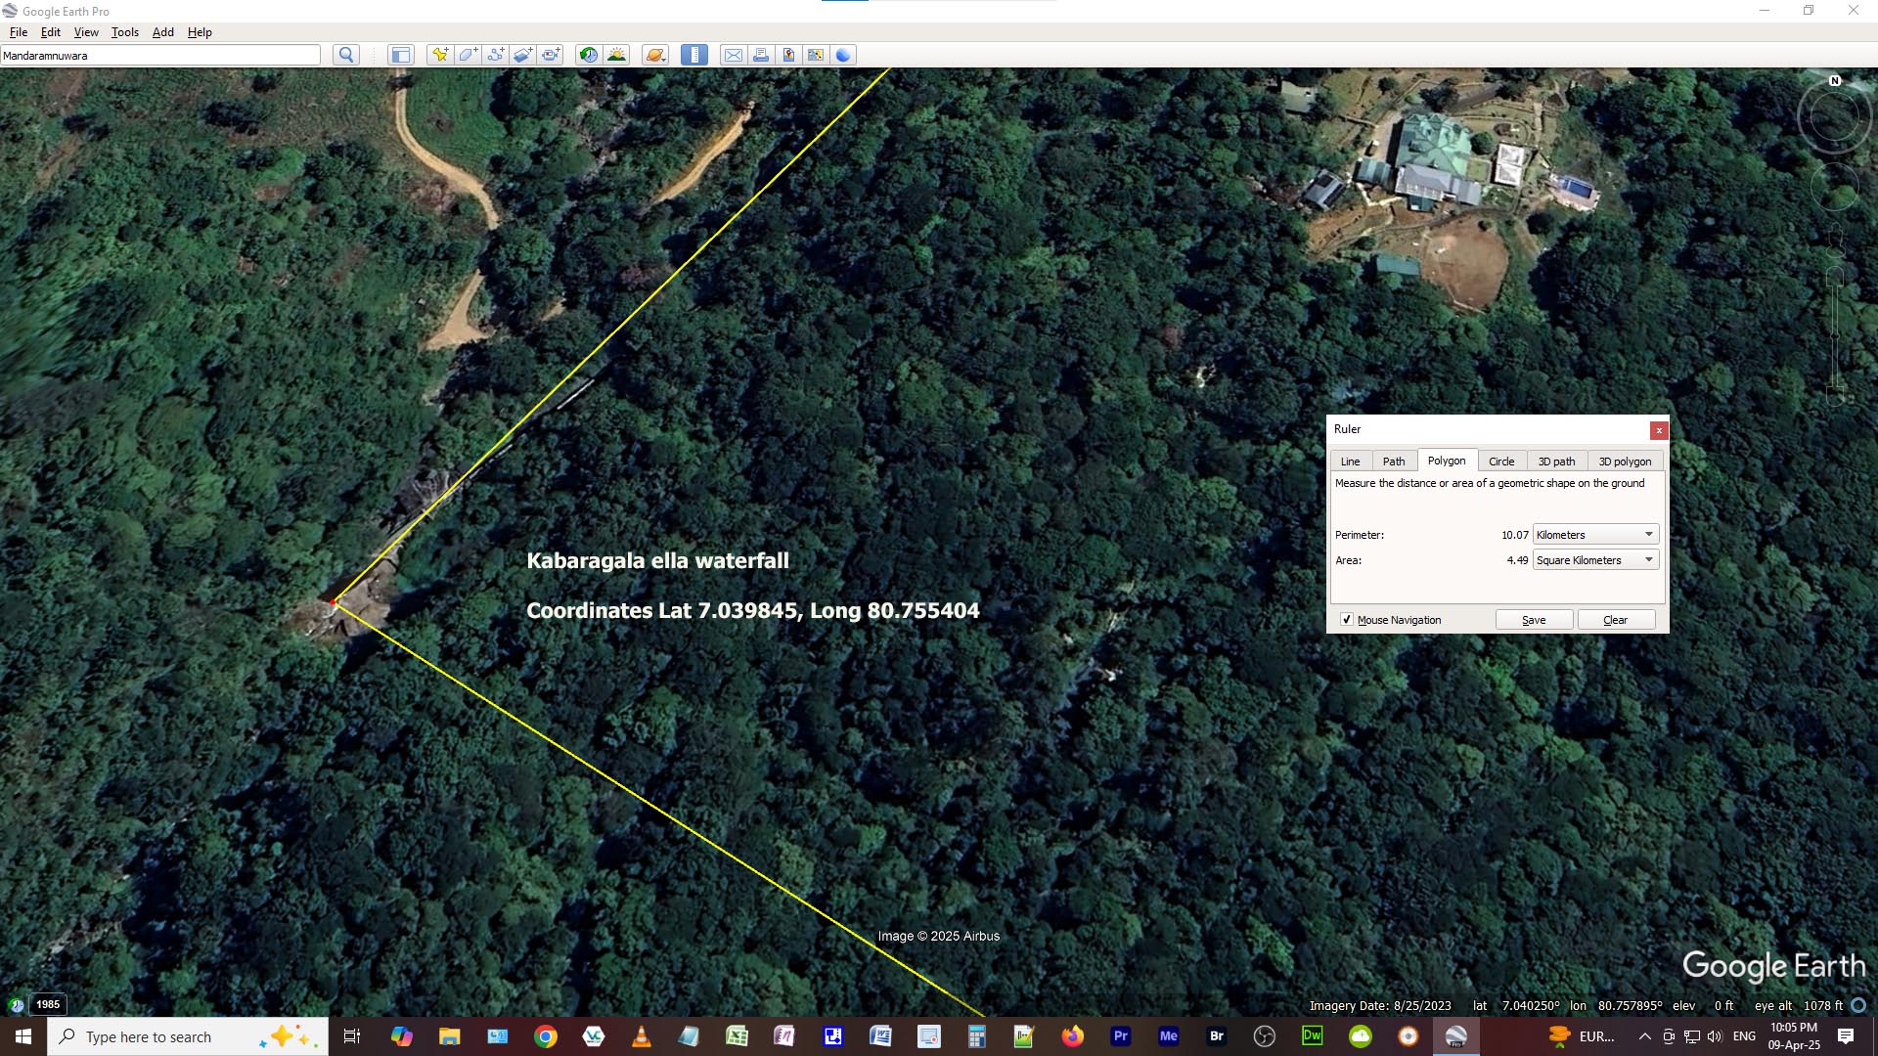Click the Add Placemark pushpin icon
This screenshot has height=1056, width=1878.
[x=439, y=55]
